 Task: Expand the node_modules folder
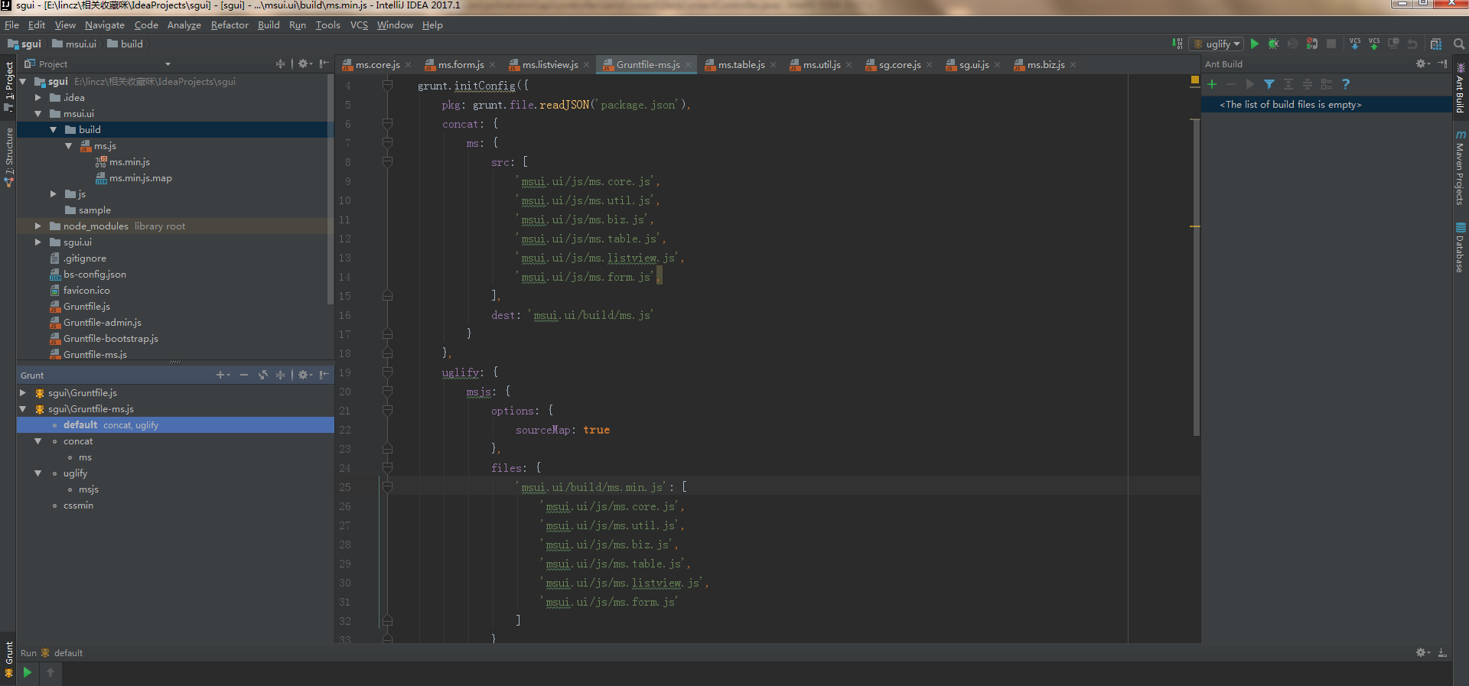[x=38, y=226]
